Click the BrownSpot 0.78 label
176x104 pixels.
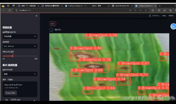click(95, 60)
